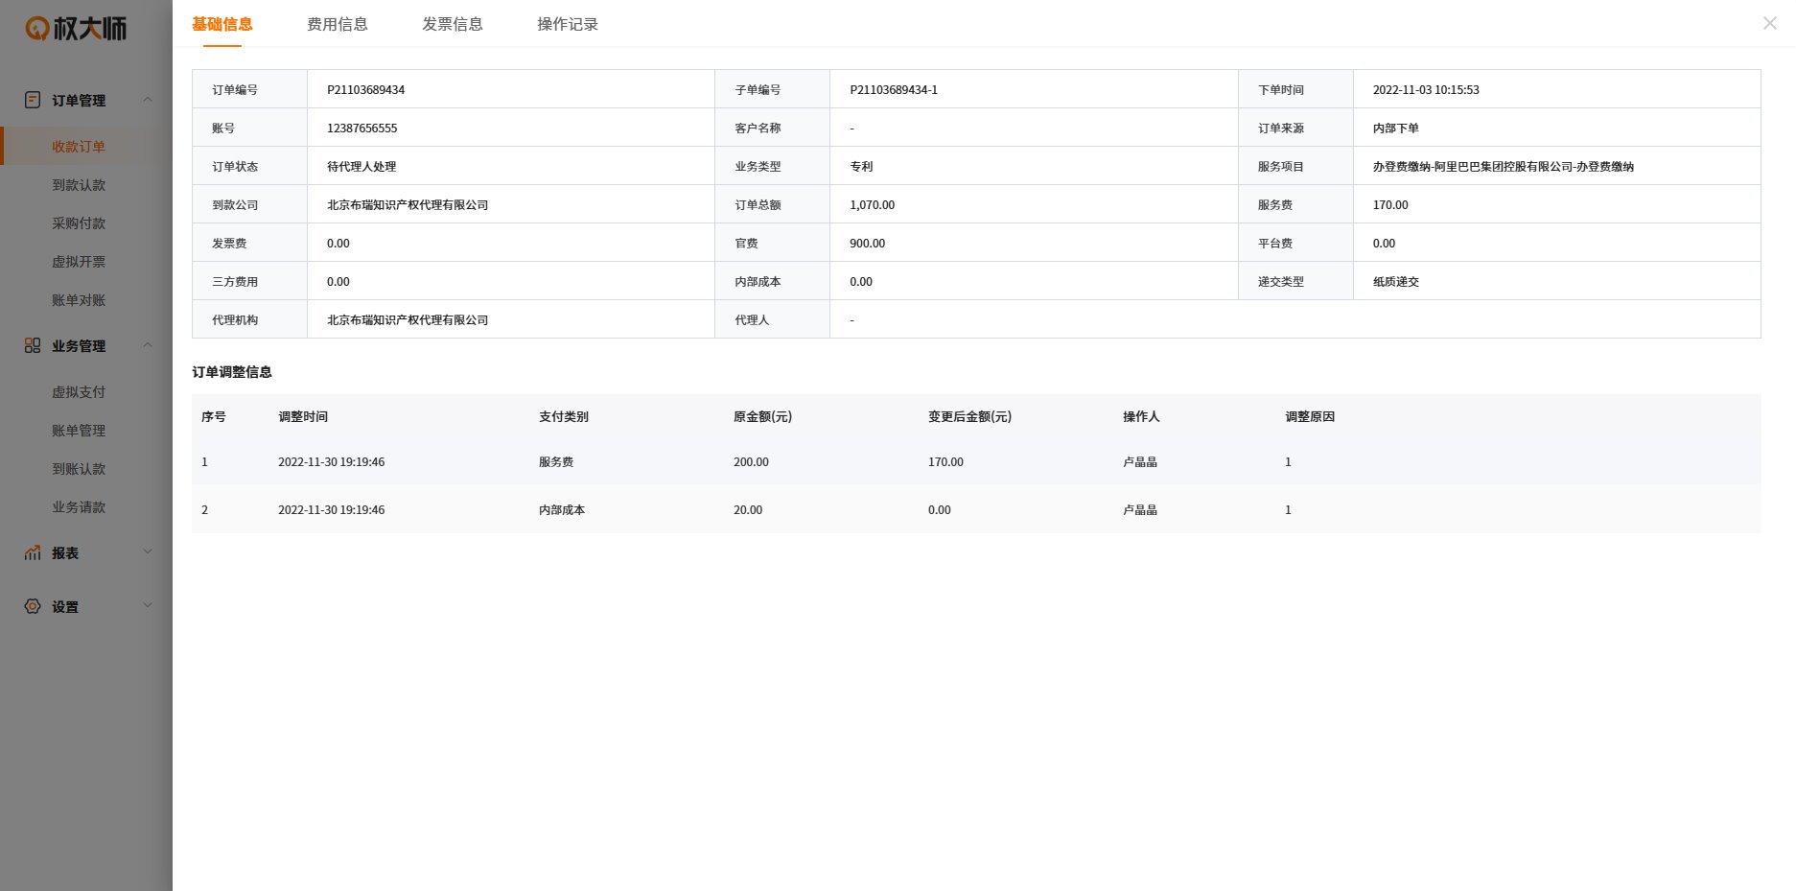Click the 设置 gear icon
The width and height of the screenshot is (1796, 891).
[32, 606]
